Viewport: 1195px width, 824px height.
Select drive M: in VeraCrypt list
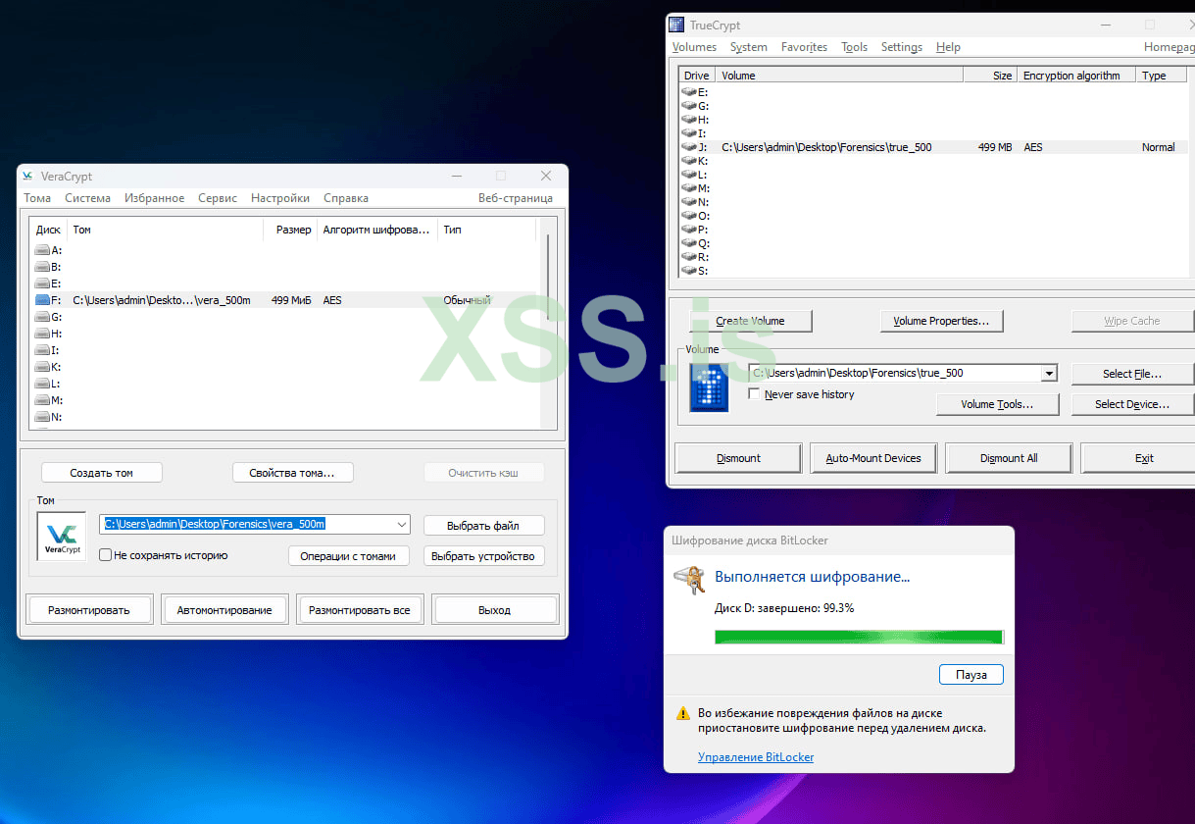pos(284,400)
